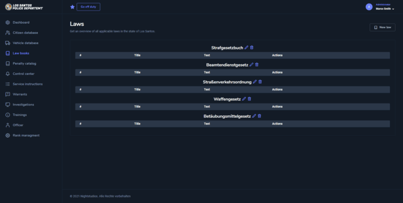Image resolution: width=403 pixels, height=203 pixels.
Task: Click Actions column header under Waffengesetz
Action: [278, 107]
